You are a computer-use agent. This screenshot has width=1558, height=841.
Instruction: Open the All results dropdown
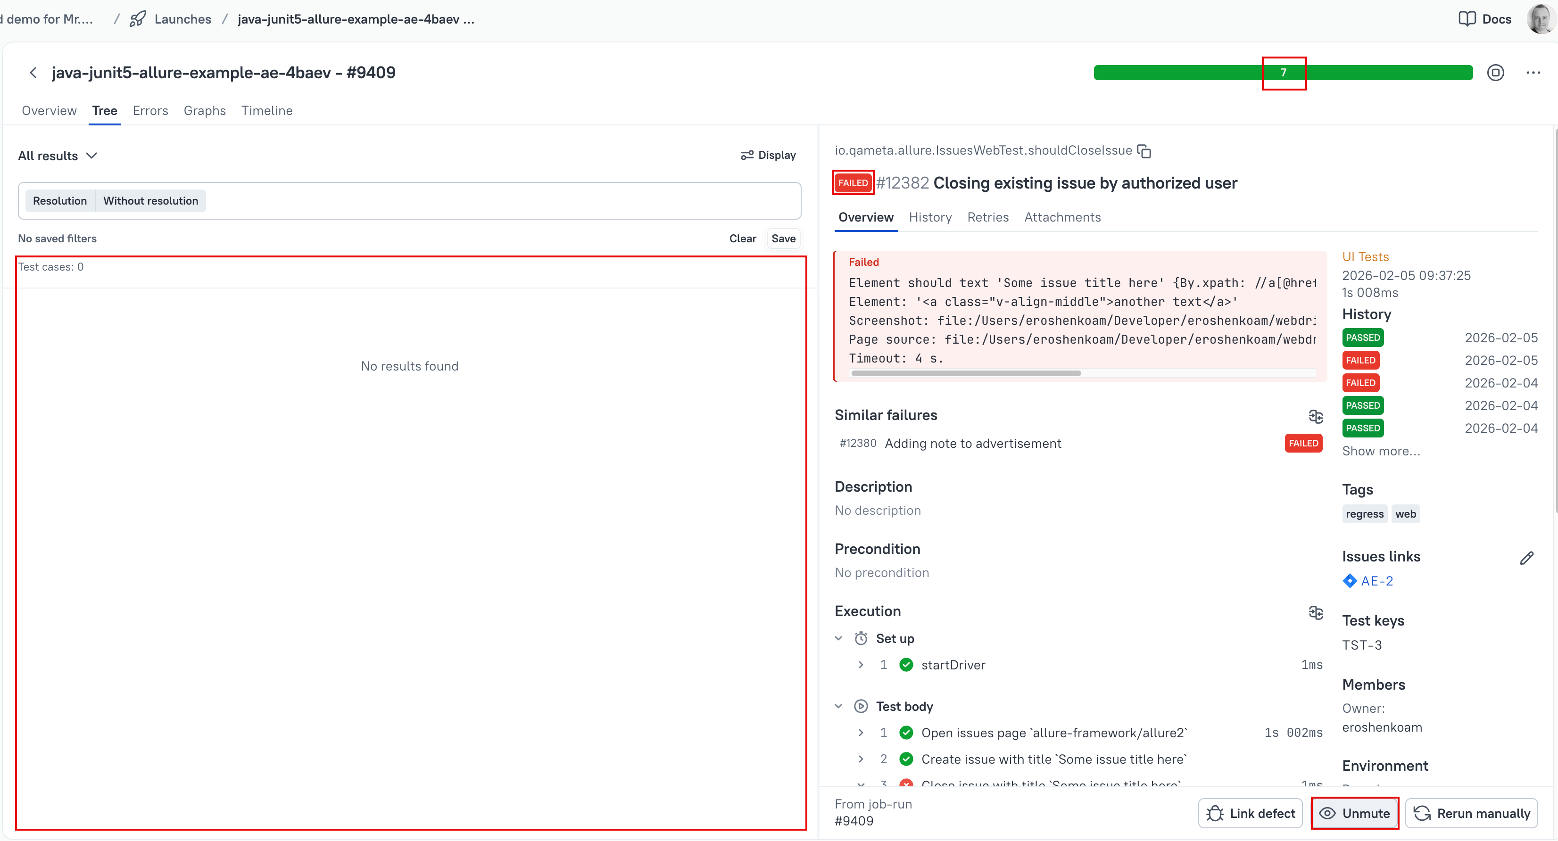point(58,156)
